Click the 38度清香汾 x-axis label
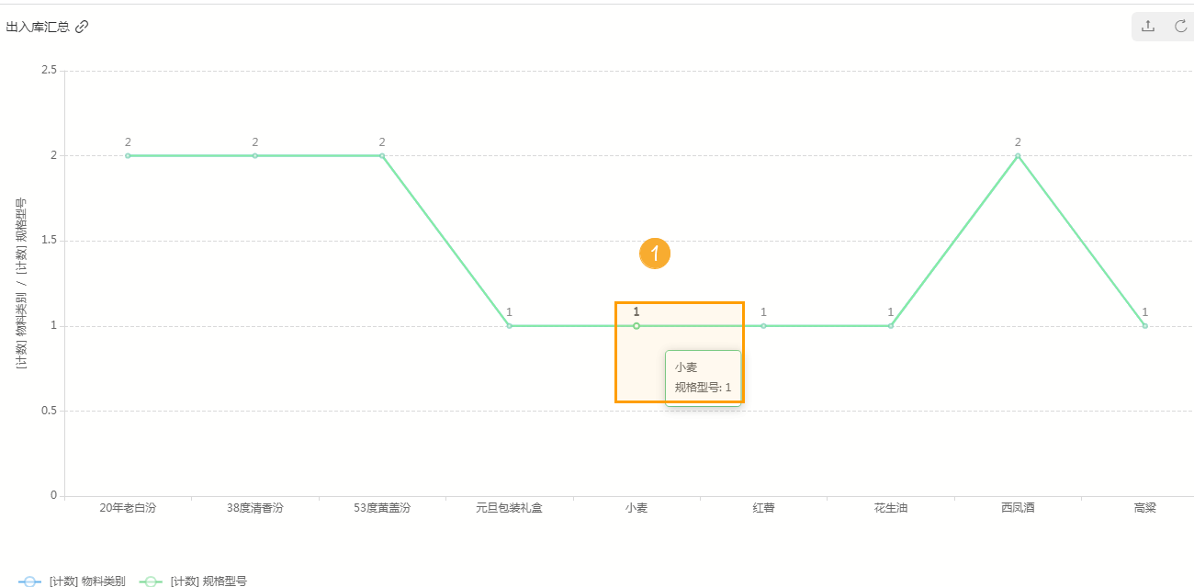Image resolution: width=1194 pixels, height=587 pixels. point(254,507)
